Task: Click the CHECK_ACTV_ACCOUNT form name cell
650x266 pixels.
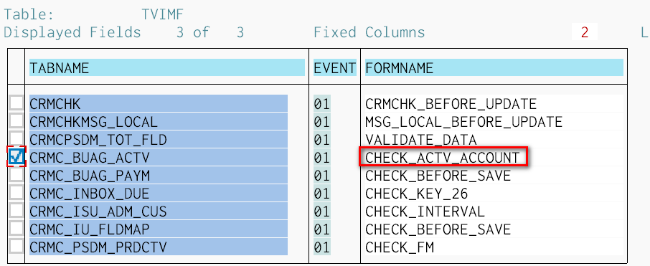Action: 443,158
